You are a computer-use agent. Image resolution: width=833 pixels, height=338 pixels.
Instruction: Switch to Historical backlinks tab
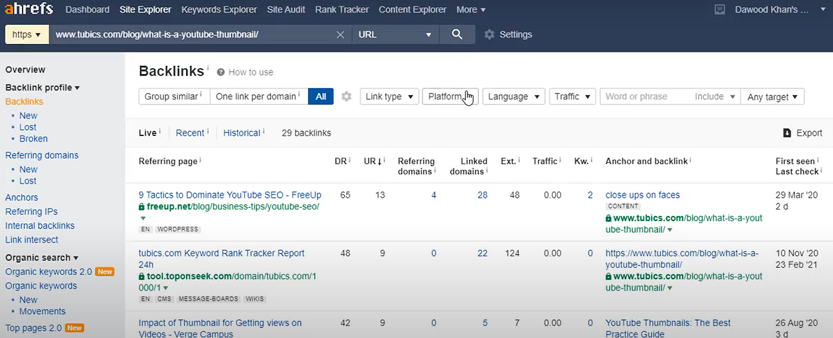[242, 133]
